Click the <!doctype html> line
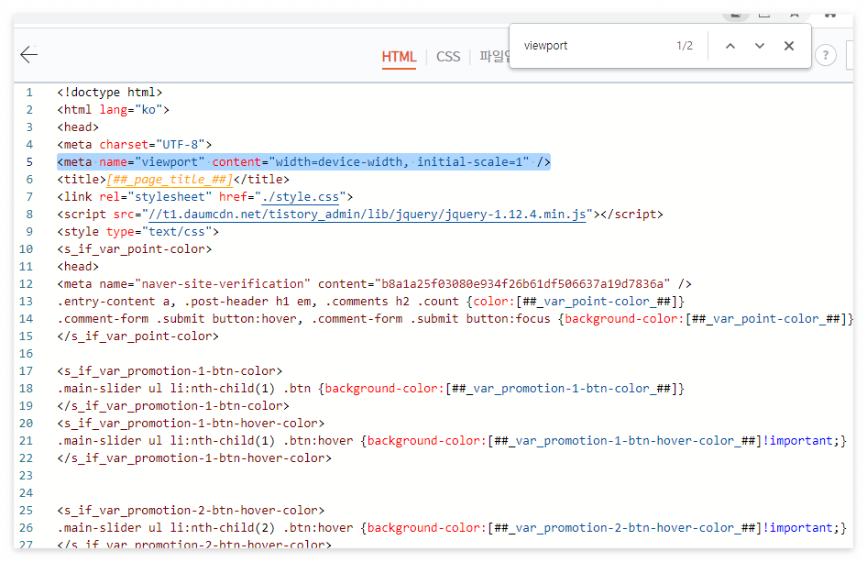This screenshot has width=867, height=562. coord(109,93)
